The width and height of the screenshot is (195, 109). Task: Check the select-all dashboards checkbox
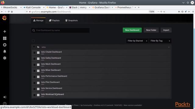click(33, 41)
